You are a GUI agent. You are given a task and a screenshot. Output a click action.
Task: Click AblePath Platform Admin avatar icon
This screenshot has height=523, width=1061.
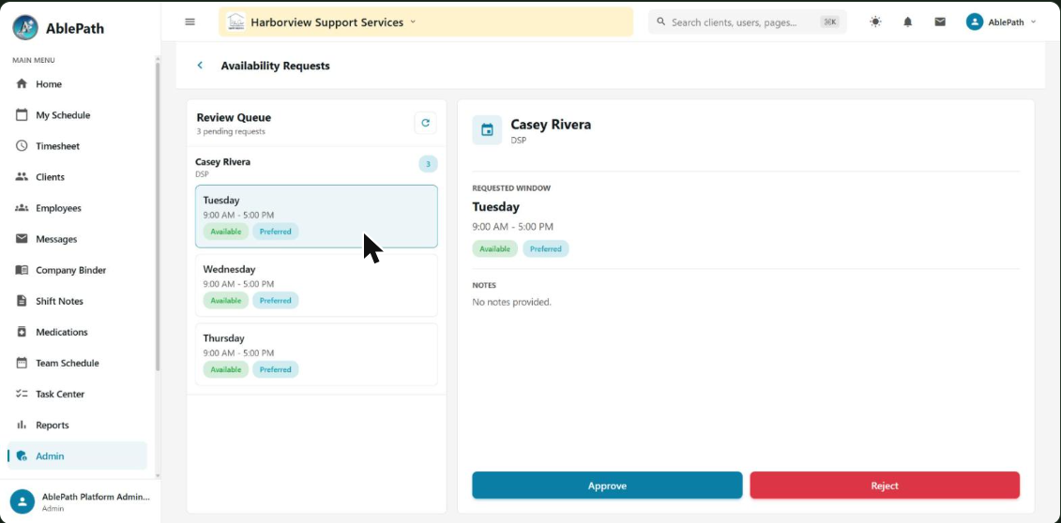point(23,501)
